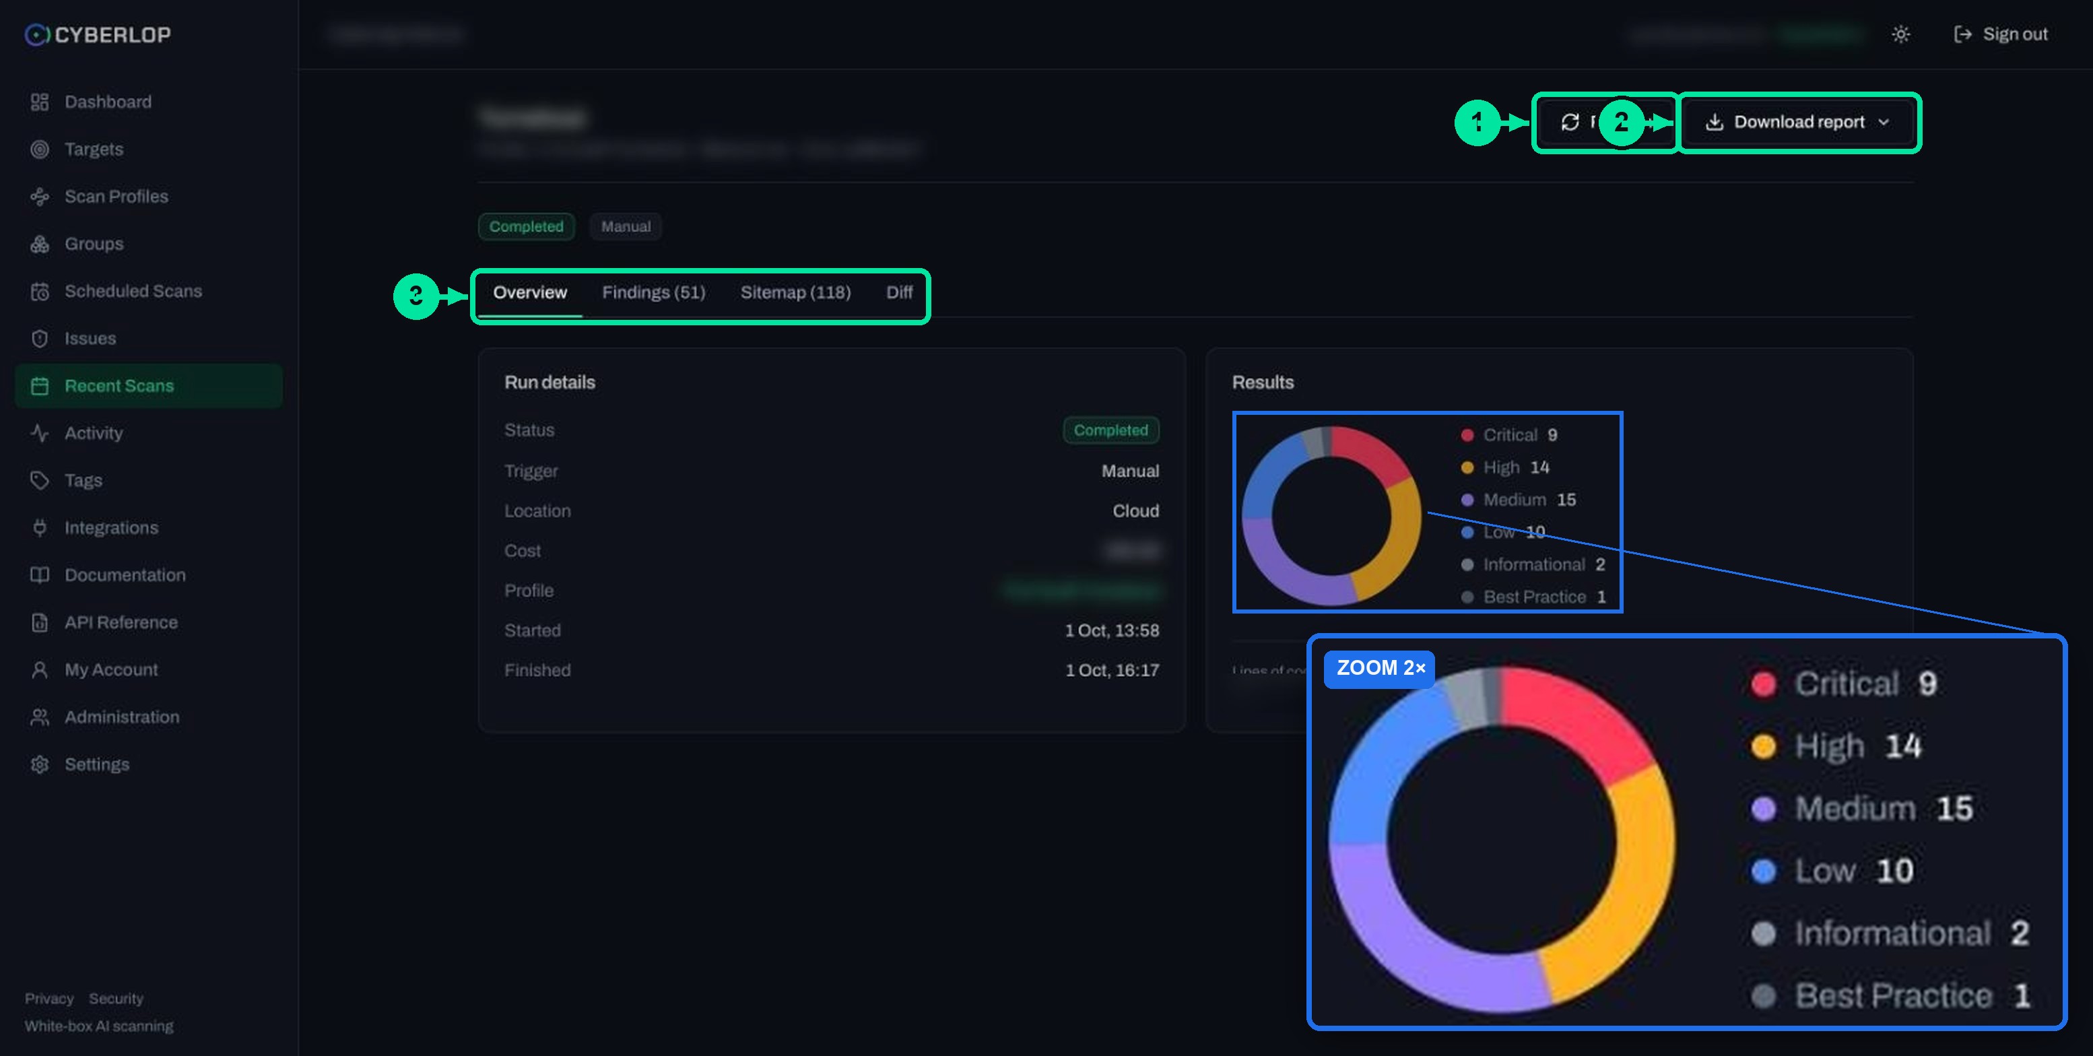Click the Issues shield icon
This screenshot has height=1056, width=2093.
pyautogui.click(x=39, y=339)
